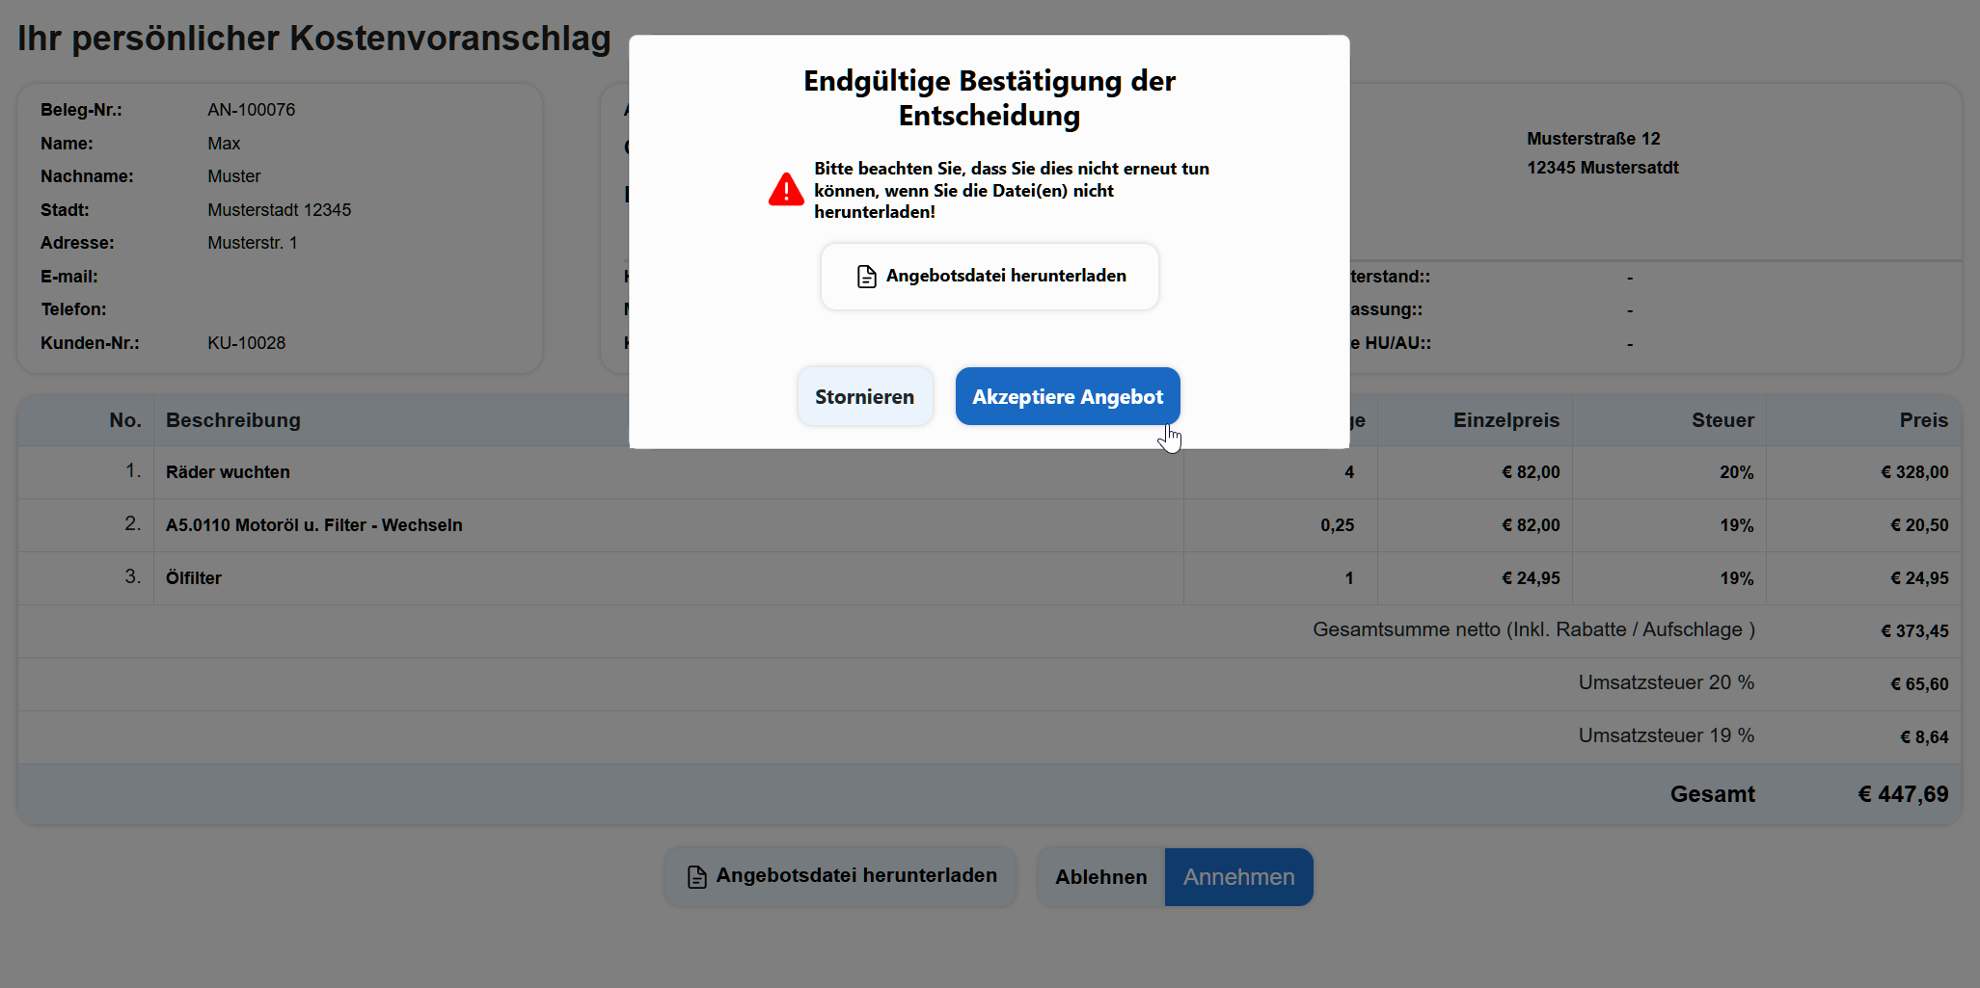Click the Kunden-Nr. label
The image size is (1980, 988).
[x=90, y=343]
